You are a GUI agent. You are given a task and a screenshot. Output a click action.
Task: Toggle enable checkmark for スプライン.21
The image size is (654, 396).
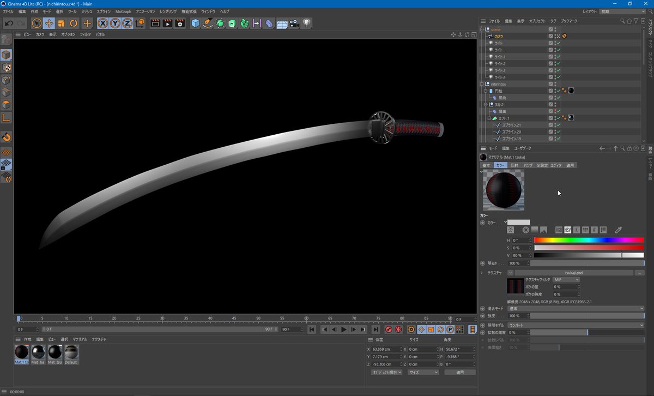(x=559, y=125)
